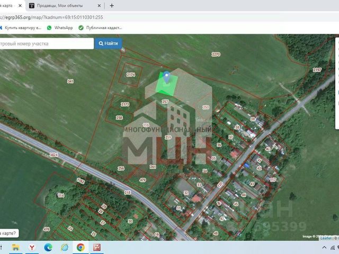The image size is (339, 254).
Task: Select parcel labeled 1162
Action: [81, 181]
